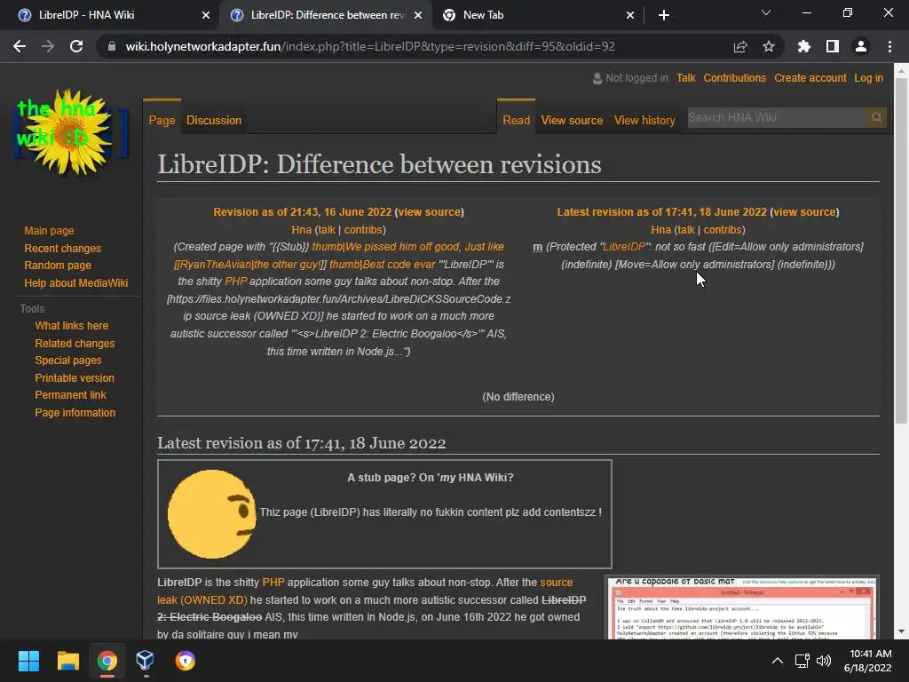Open the Printable version
Screen dimensions: 909x682
tap(75, 378)
